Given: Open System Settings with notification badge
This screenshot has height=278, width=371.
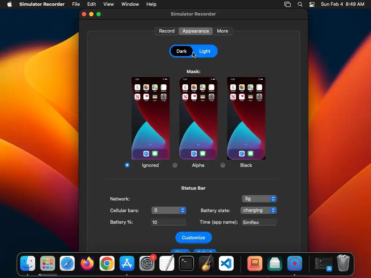Looking at the screenshot, I should (147, 263).
